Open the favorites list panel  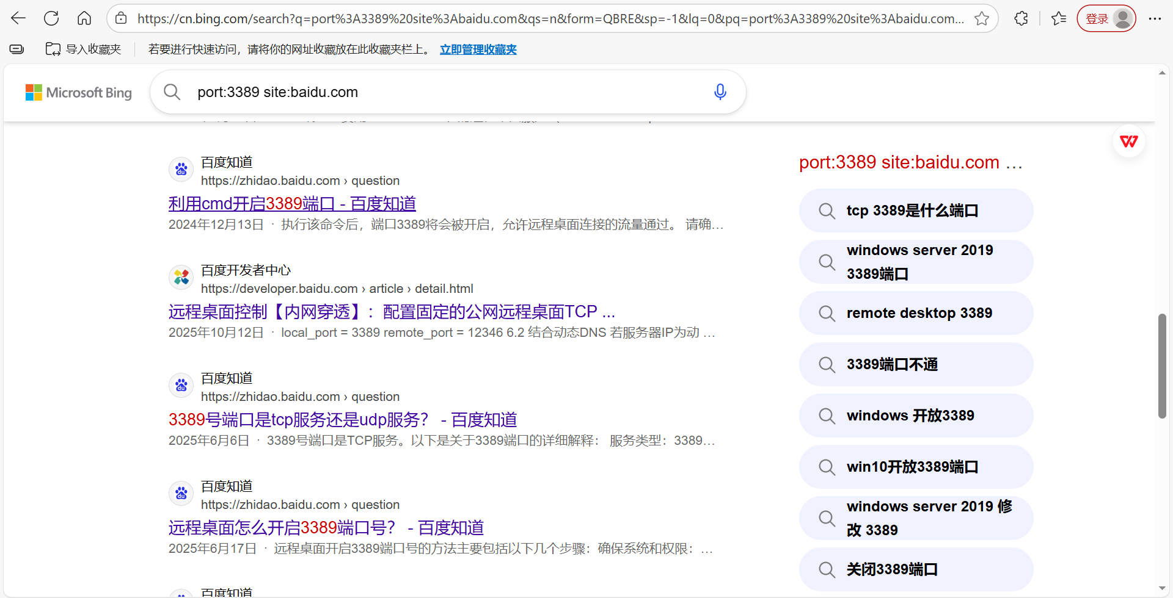(1059, 18)
